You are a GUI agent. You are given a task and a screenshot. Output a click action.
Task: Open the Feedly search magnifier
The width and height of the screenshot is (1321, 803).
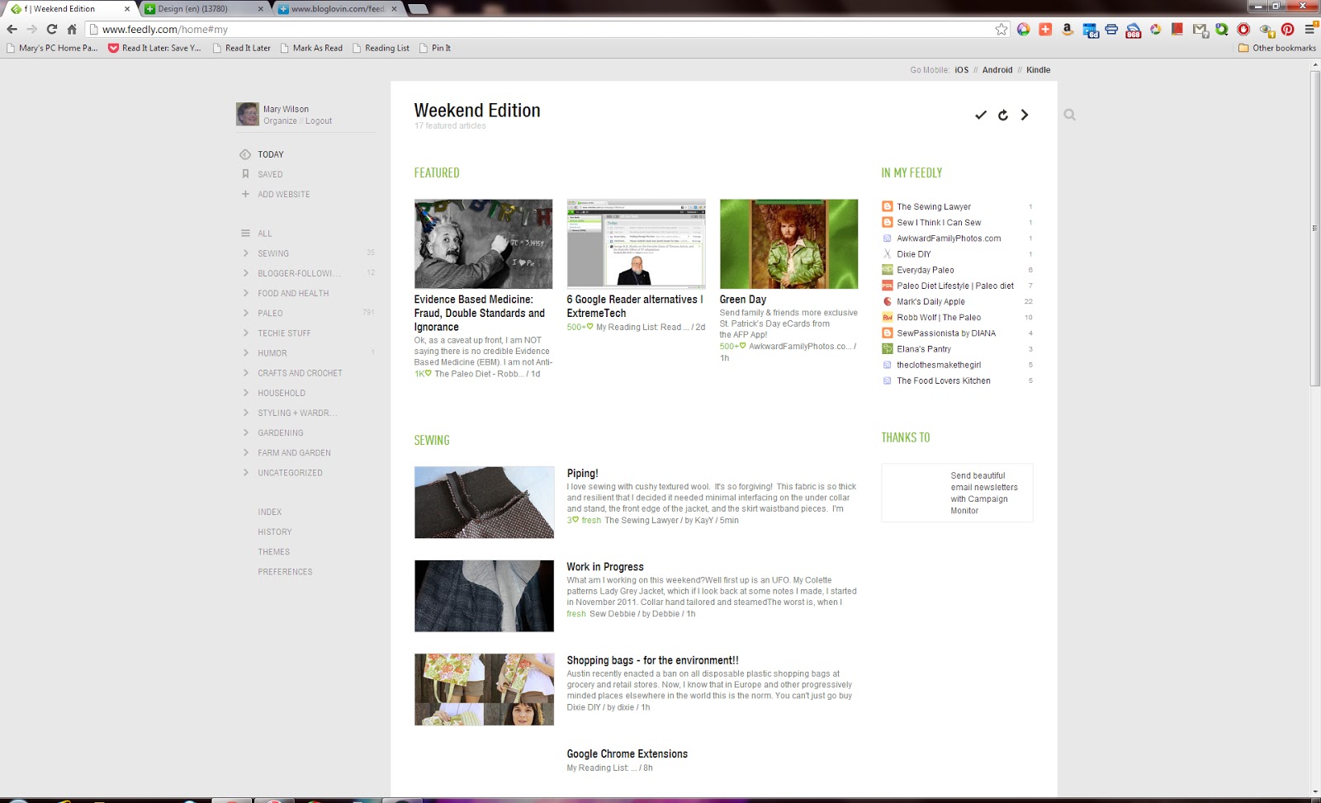click(x=1069, y=115)
